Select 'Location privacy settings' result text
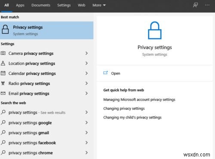The image size is (215, 159). click(32, 64)
